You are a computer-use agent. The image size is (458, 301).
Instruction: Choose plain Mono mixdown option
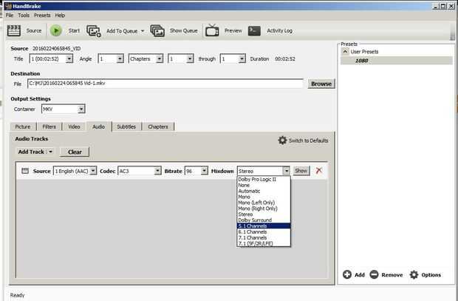point(264,197)
